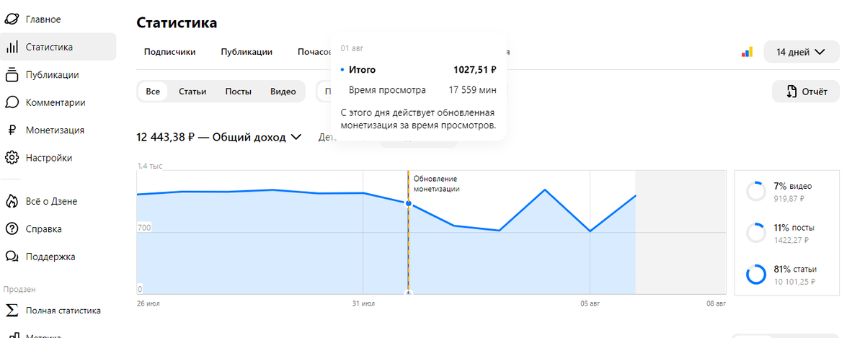Click the 11% посты donut indicator
This screenshot has width=865, height=338.
coord(755,233)
